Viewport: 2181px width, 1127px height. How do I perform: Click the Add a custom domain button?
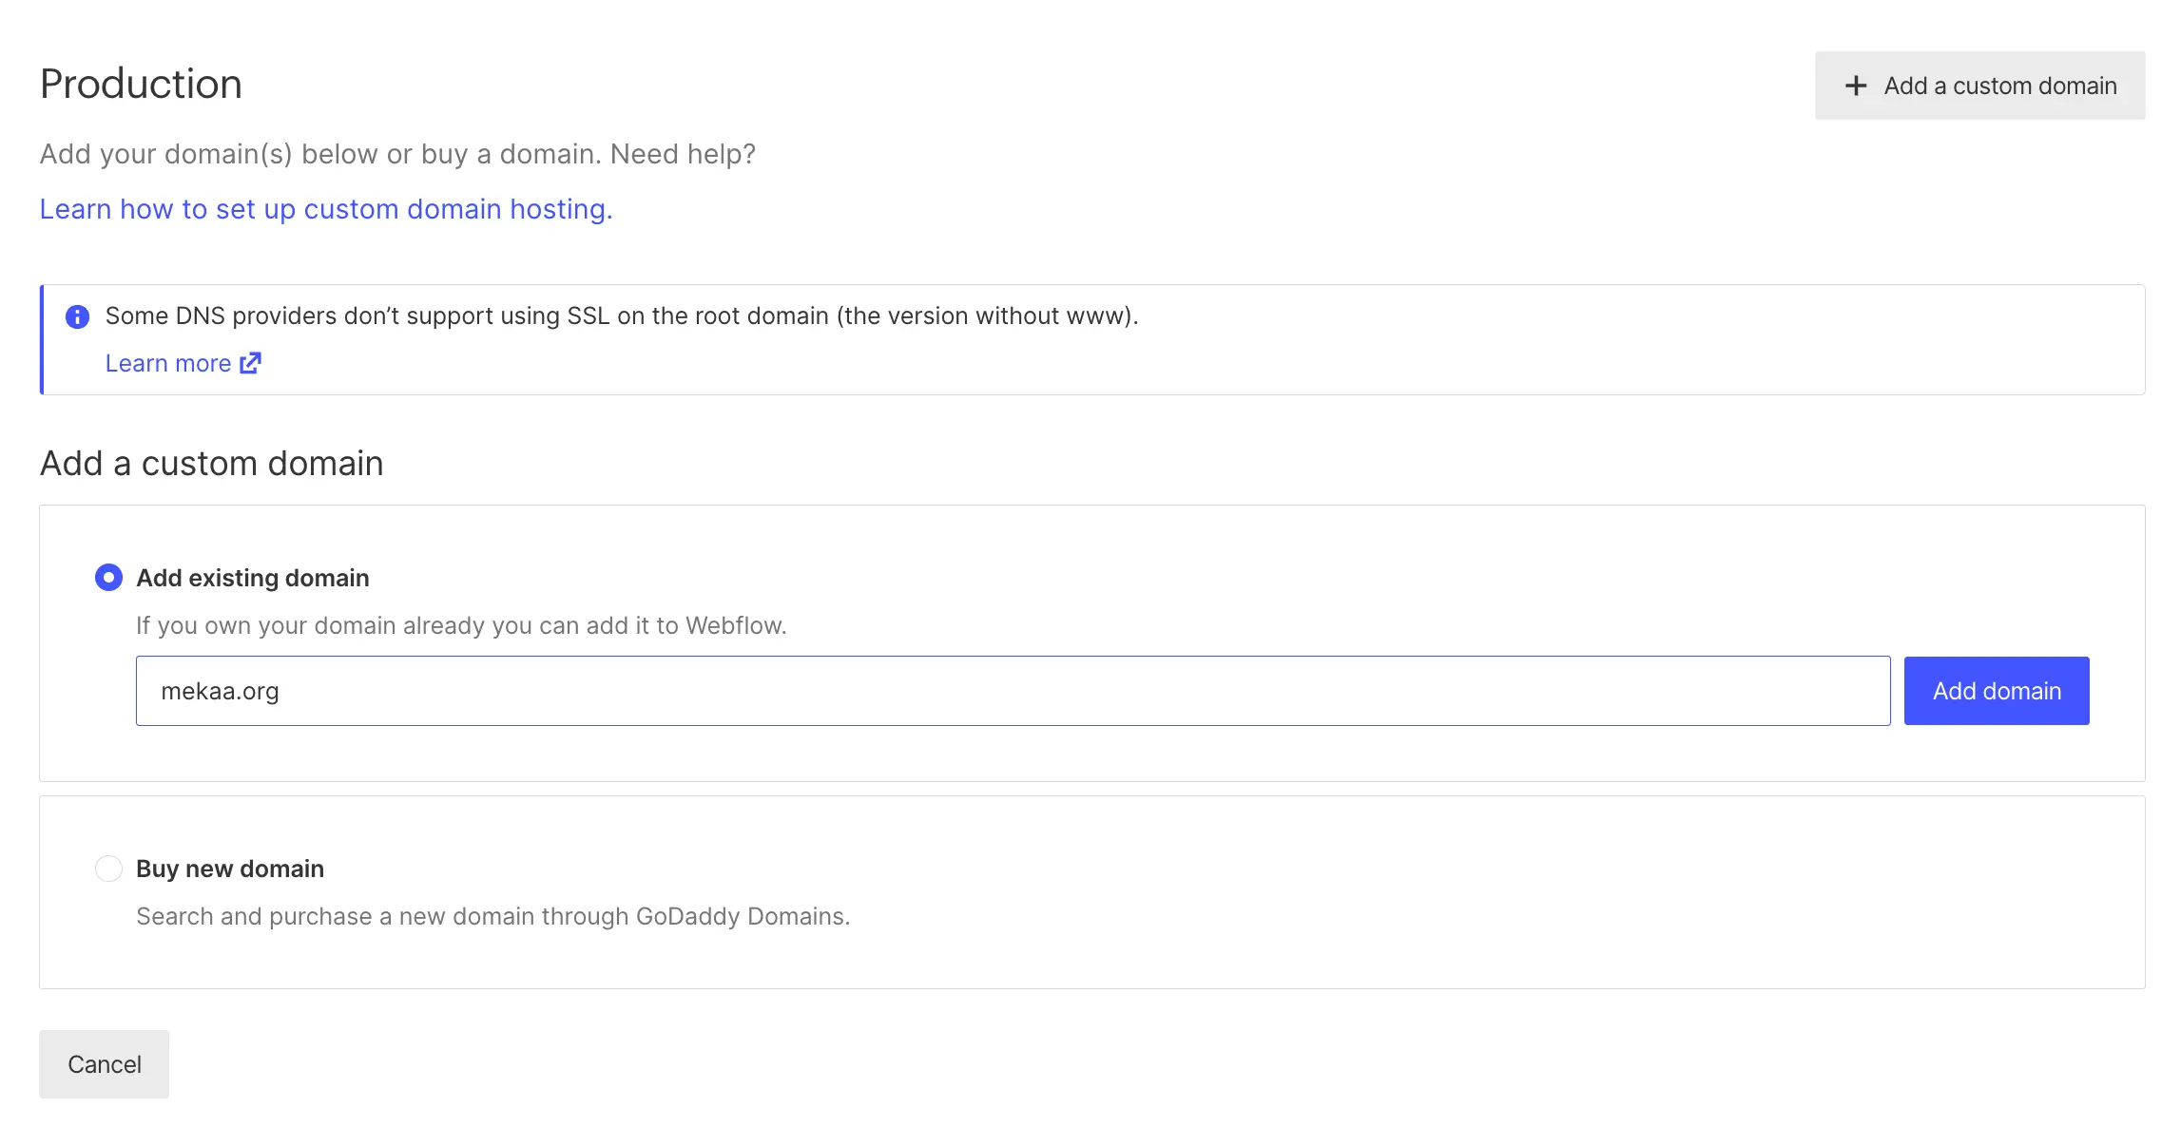tap(1979, 86)
